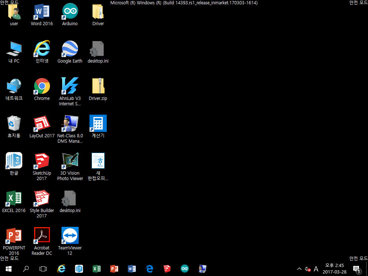The image size is (368, 276).
Task: Toggle the IME input mode A indicator
Action: [x=316, y=269]
